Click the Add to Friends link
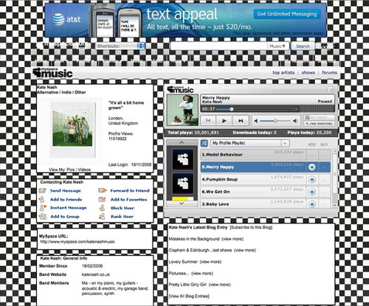Image resolution: width=369 pixels, height=306 pixels. 66,199
